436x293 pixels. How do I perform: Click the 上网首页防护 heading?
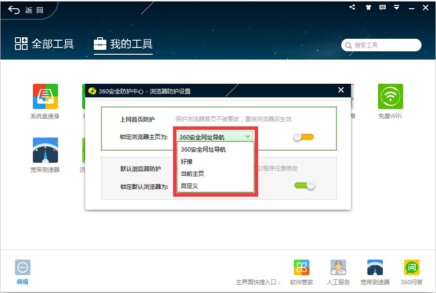(x=137, y=120)
